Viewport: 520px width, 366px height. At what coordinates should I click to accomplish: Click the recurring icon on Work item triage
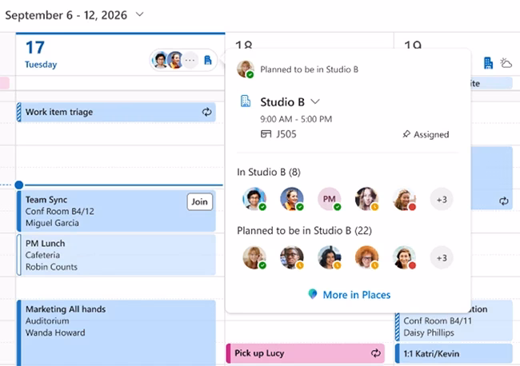point(207,112)
